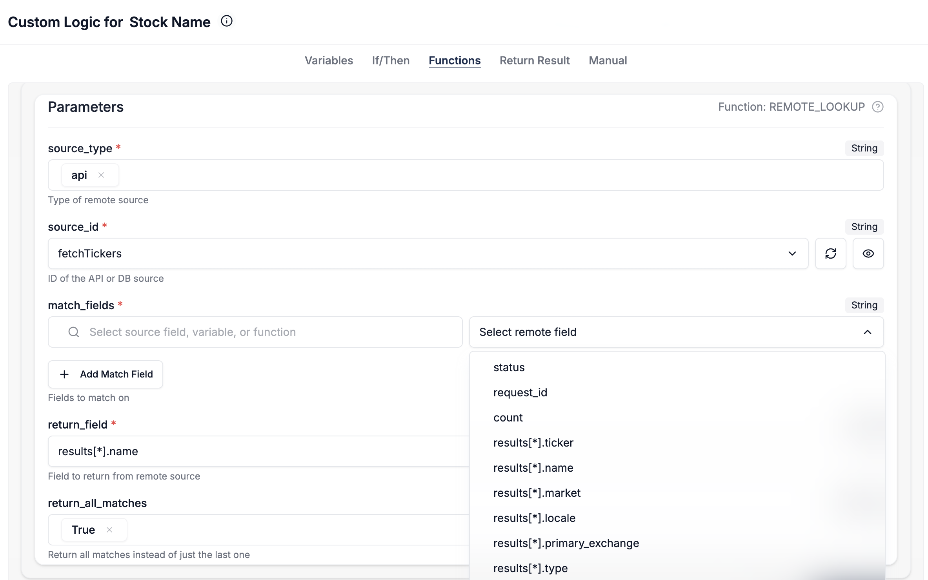This screenshot has height=580, width=928.
Task: Remove the api tag from source_type
Action: [x=101, y=175]
